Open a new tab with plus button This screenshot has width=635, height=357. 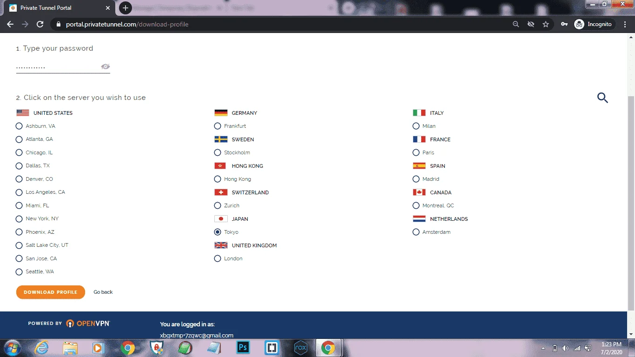(126, 8)
